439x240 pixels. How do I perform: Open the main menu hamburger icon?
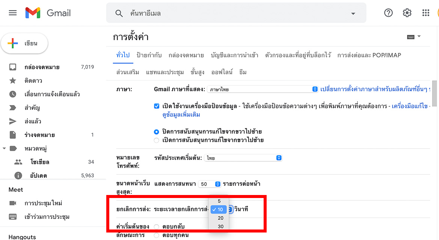(x=13, y=13)
